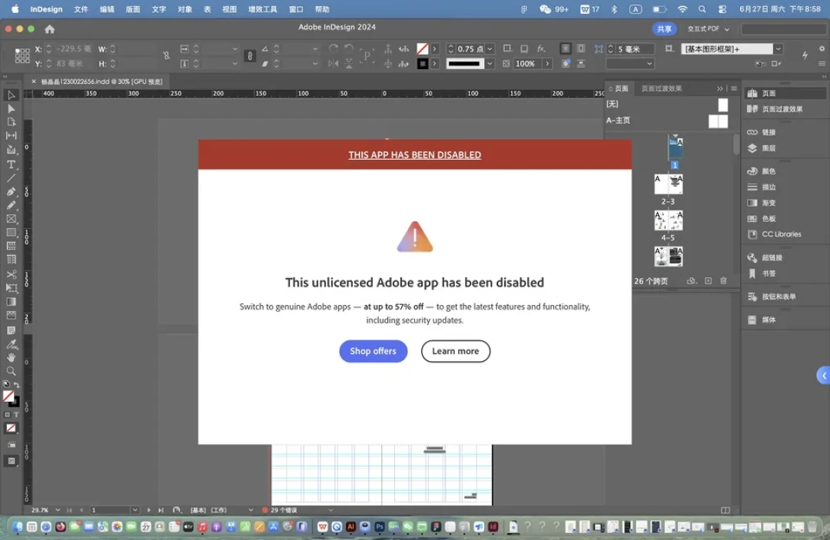Toggle Apply None button in toolbox
The height and width of the screenshot is (540, 830).
click(x=11, y=428)
